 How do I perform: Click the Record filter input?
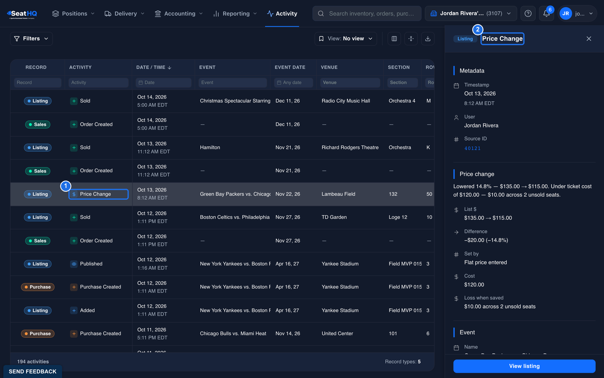38,82
